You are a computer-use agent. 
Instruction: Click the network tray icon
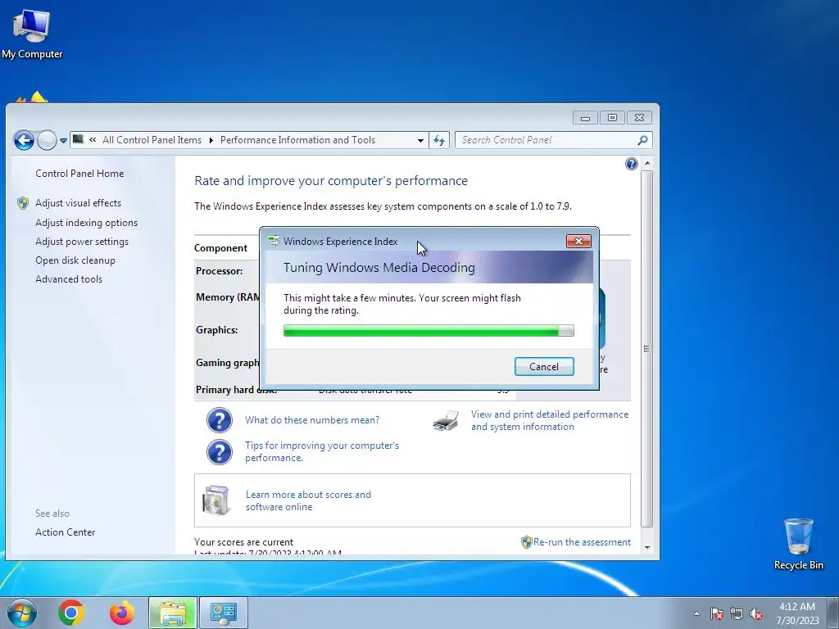coord(737,614)
